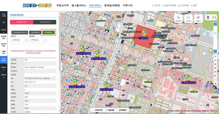219x114 pixels.
Task: Open the 지도선택 map layer selector icon
Action: pyautogui.click(x=188, y=19)
